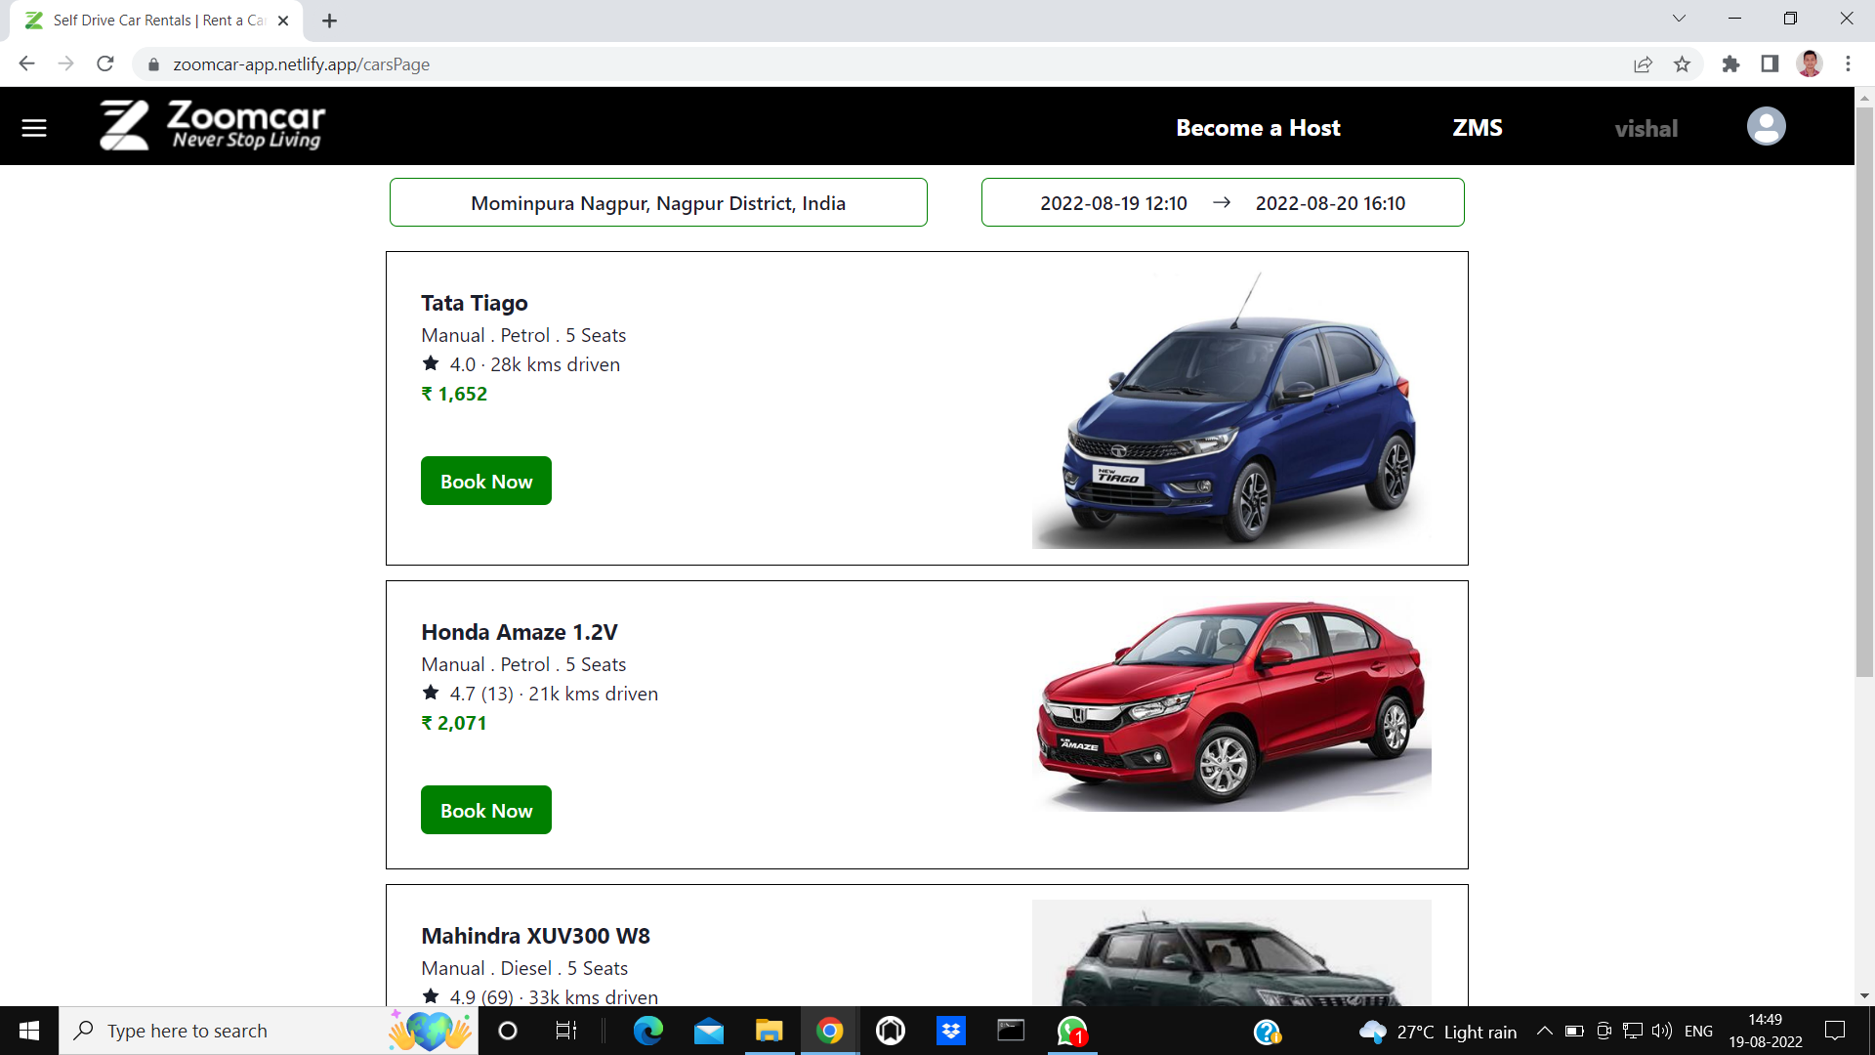Image resolution: width=1875 pixels, height=1055 pixels.
Task: Click the rental date range field
Action: [1222, 202]
